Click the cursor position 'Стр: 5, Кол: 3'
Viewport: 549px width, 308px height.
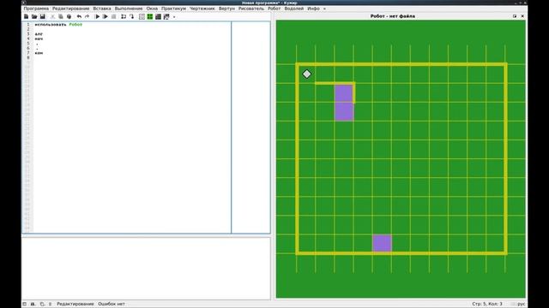pos(487,304)
